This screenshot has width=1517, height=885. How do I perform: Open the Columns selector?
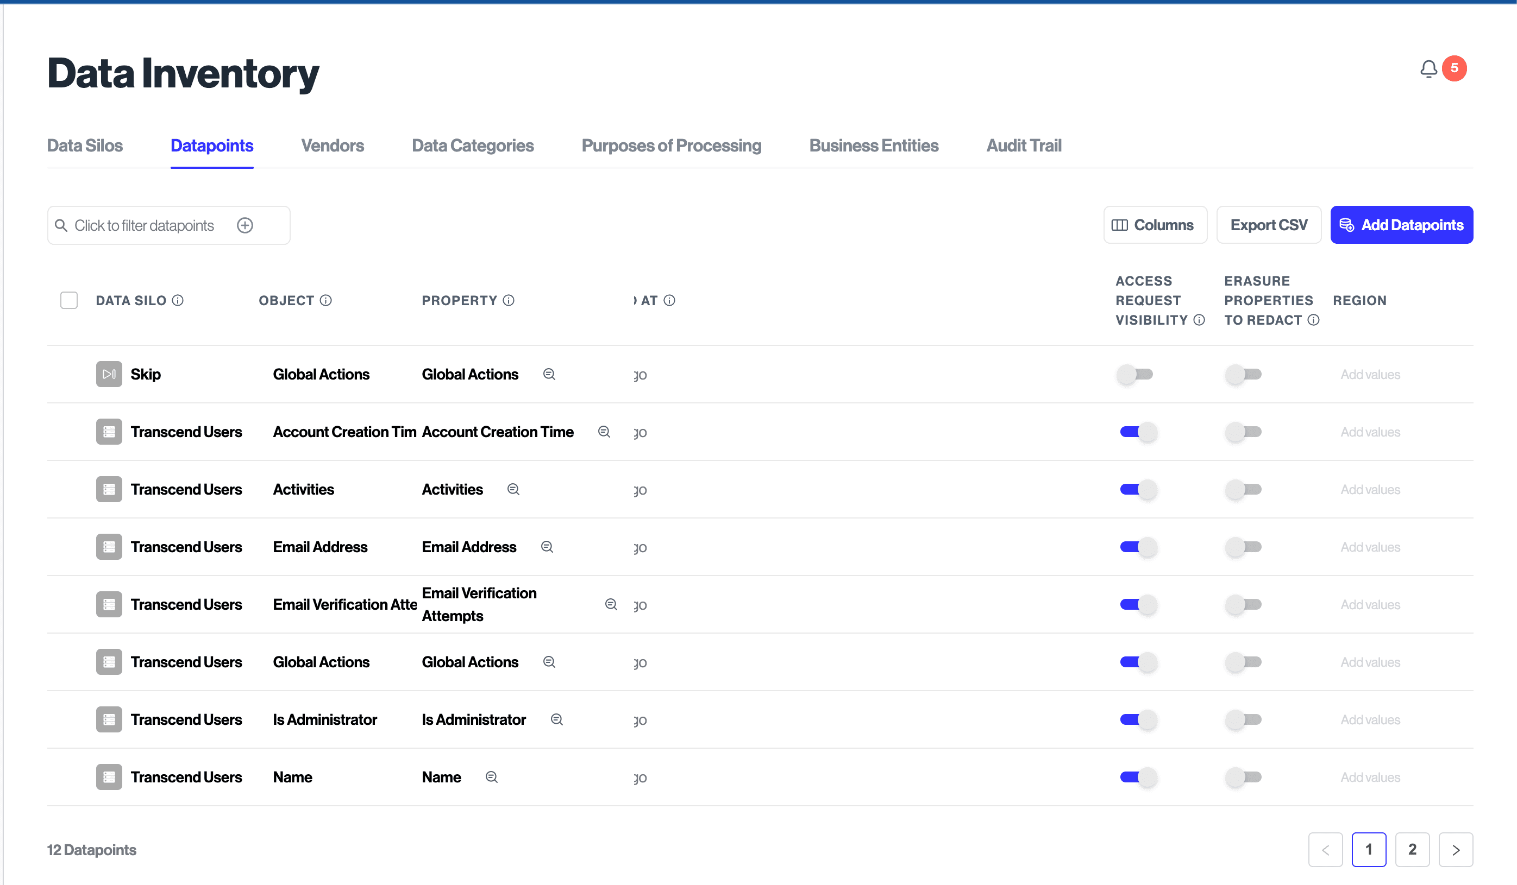(x=1155, y=225)
